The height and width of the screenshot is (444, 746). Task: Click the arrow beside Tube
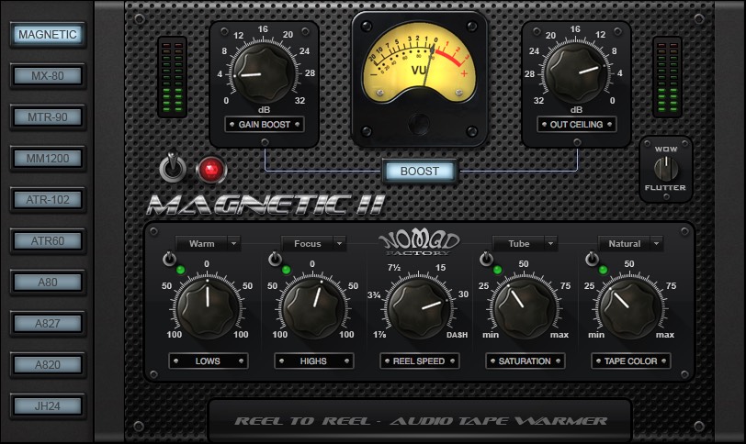(550, 244)
